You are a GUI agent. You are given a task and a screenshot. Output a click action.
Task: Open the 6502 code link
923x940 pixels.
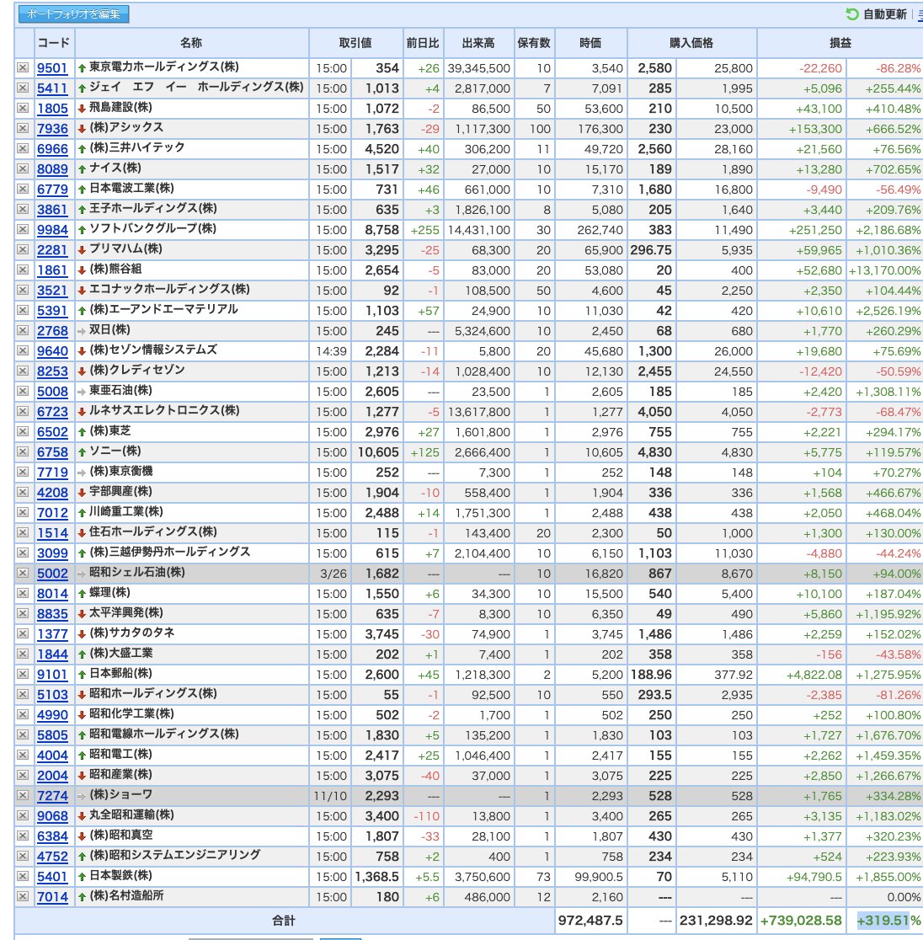pos(52,432)
